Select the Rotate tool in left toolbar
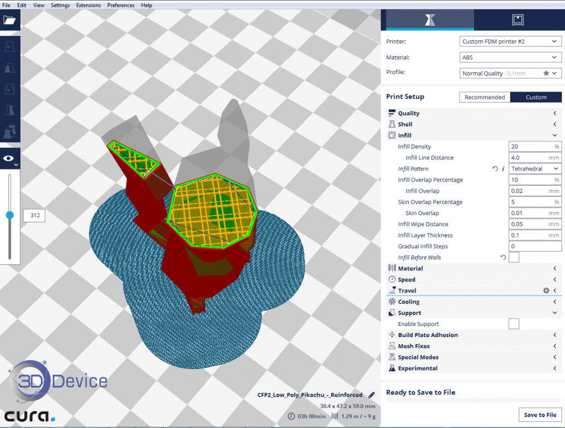 point(10,89)
